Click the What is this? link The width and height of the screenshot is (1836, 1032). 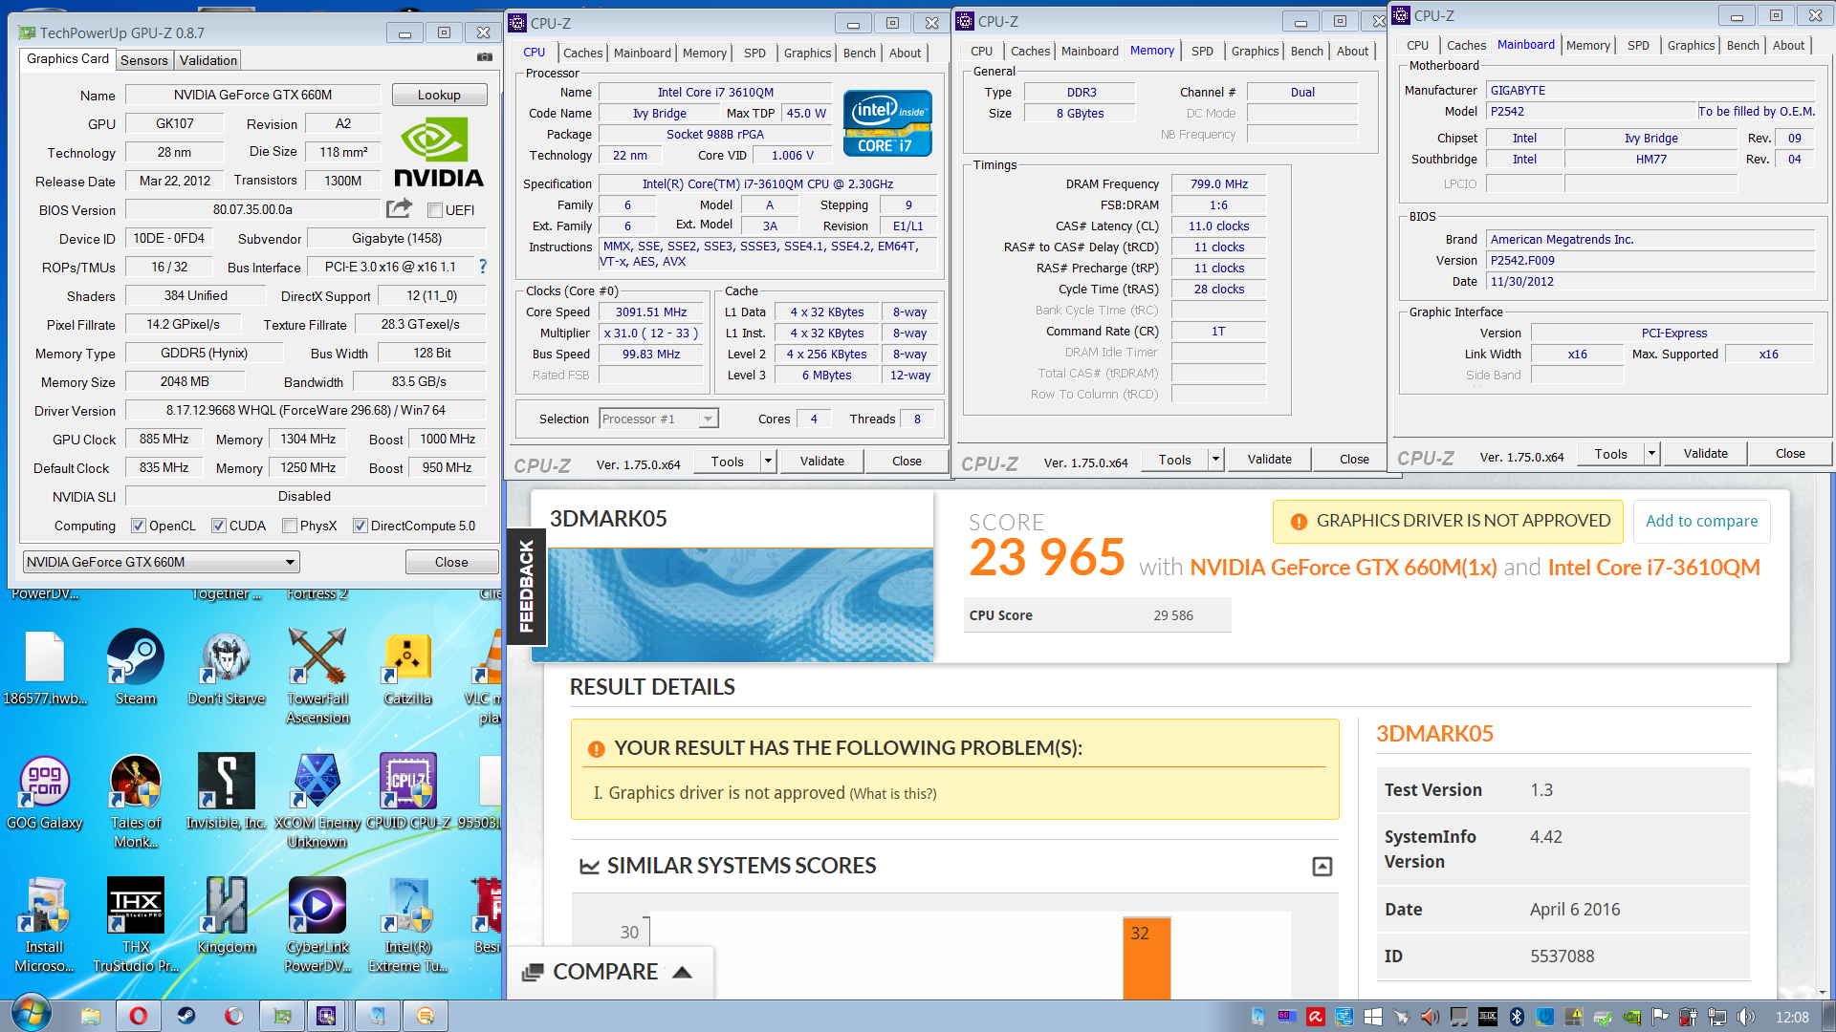pos(893,794)
